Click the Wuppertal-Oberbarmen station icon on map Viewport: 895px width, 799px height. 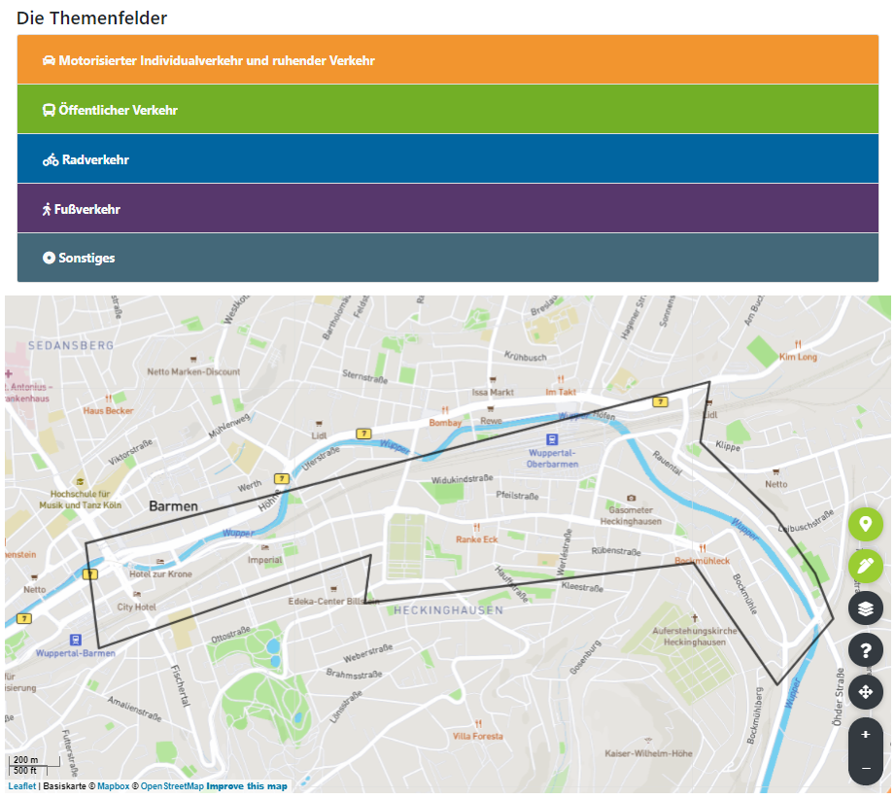[x=552, y=439]
